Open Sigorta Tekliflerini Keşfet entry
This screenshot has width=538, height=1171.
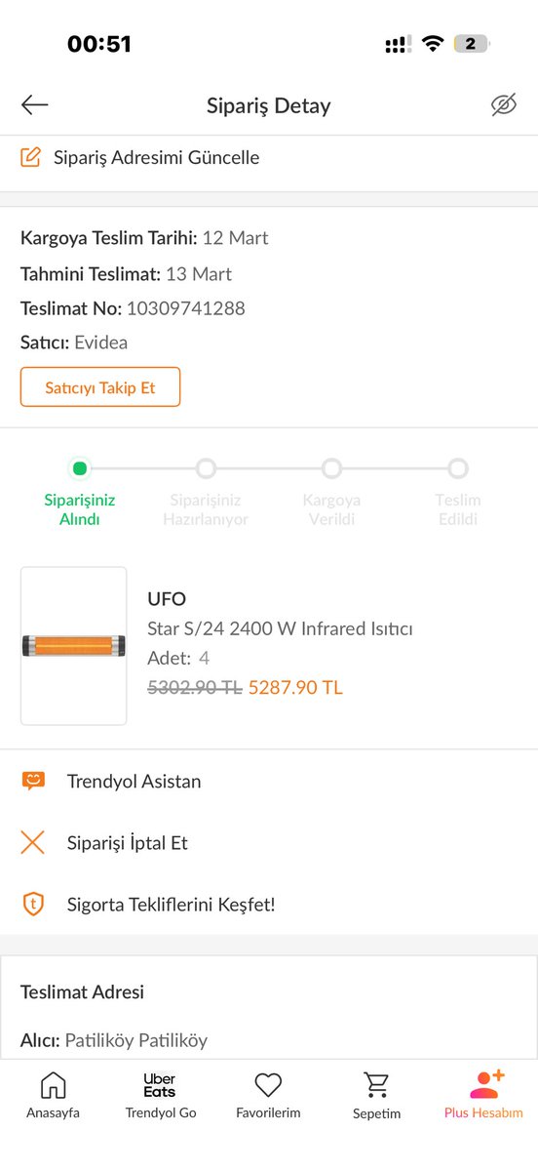(x=172, y=904)
